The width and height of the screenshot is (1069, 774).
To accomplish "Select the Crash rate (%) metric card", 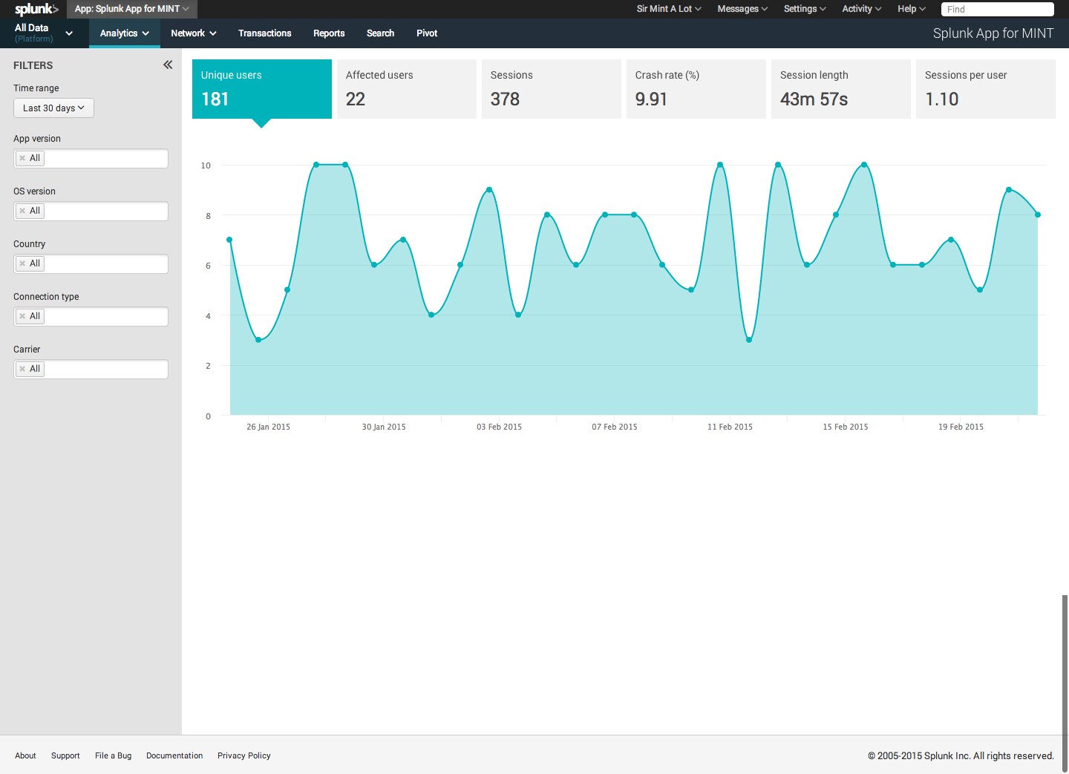I will tap(696, 89).
